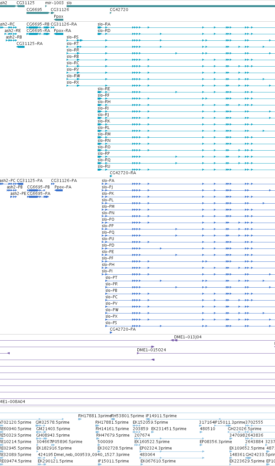Image resolution: width=275 pixels, height=466 pixels.
Task: Click transcript slo-RE
Action: click(104, 89)
